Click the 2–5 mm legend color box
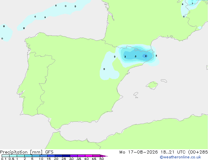The height and width of the screenshot is (160, 208). point(28,156)
